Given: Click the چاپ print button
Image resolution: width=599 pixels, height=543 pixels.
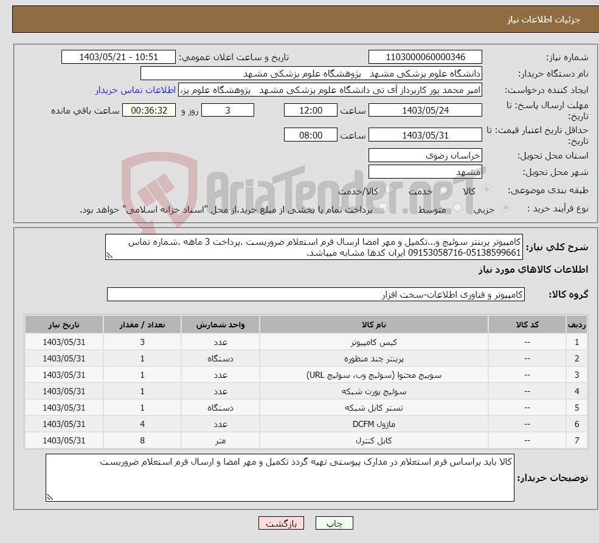Looking at the screenshot, I should pos(334,523).
